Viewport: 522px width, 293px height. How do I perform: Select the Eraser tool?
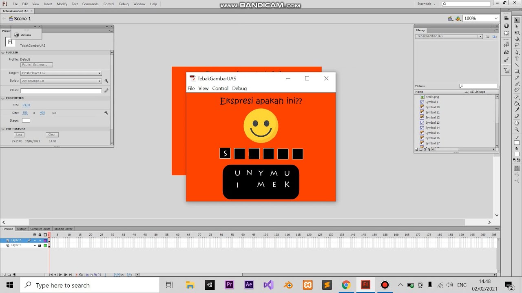point(517,116)
